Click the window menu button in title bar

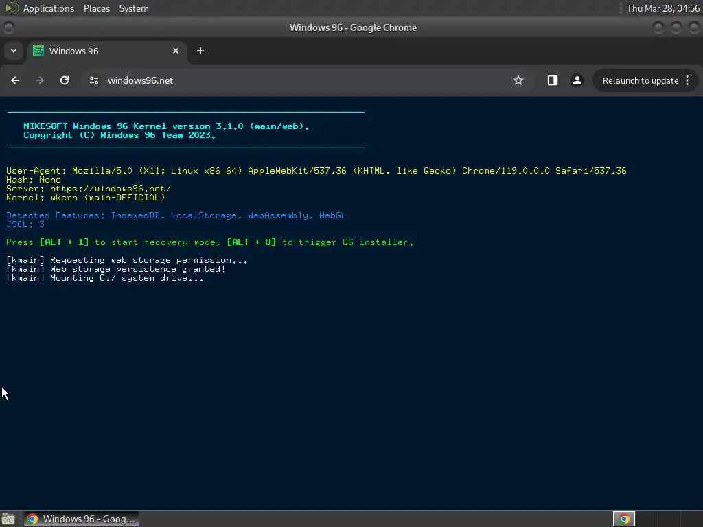8,27
